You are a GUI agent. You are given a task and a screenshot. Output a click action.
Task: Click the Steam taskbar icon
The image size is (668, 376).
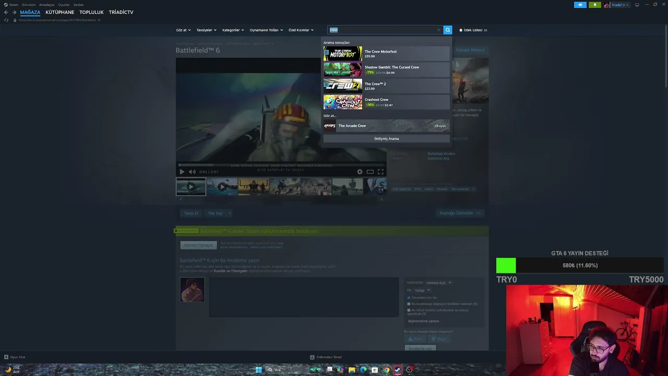(x=398, y=370)
